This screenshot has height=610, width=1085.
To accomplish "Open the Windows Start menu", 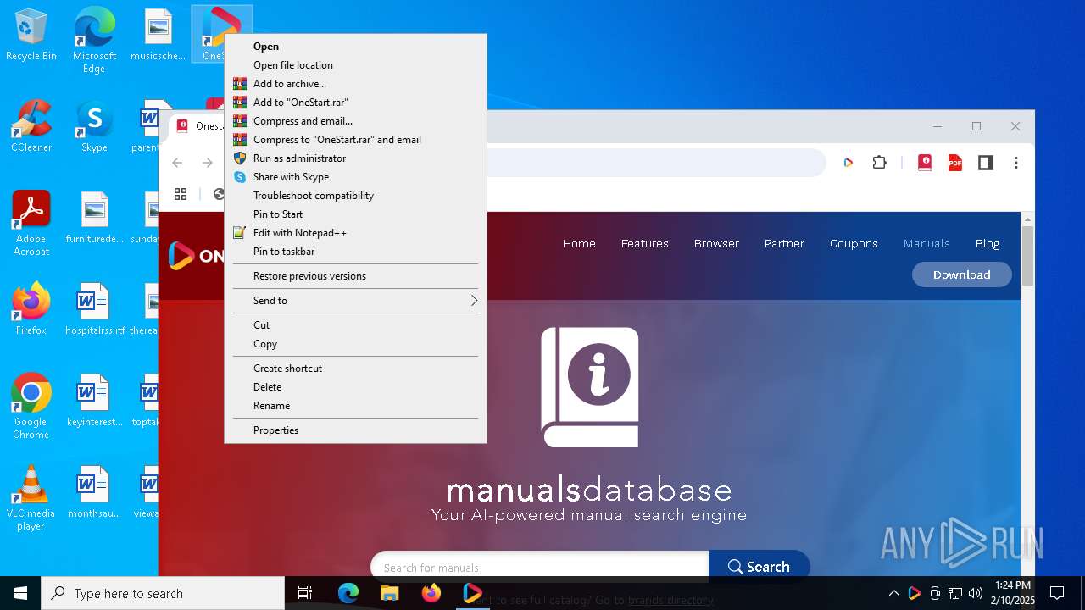I will point(20,593).
